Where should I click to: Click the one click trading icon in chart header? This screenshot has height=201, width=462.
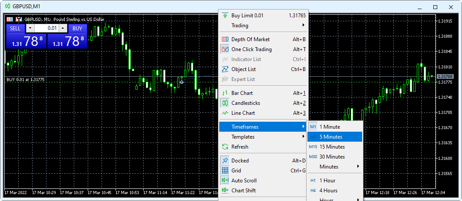20,19
